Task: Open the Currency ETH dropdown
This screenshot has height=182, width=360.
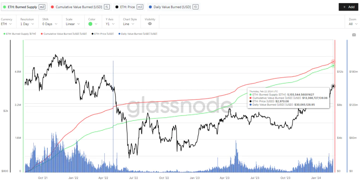Action: click(x=7, y=24)
